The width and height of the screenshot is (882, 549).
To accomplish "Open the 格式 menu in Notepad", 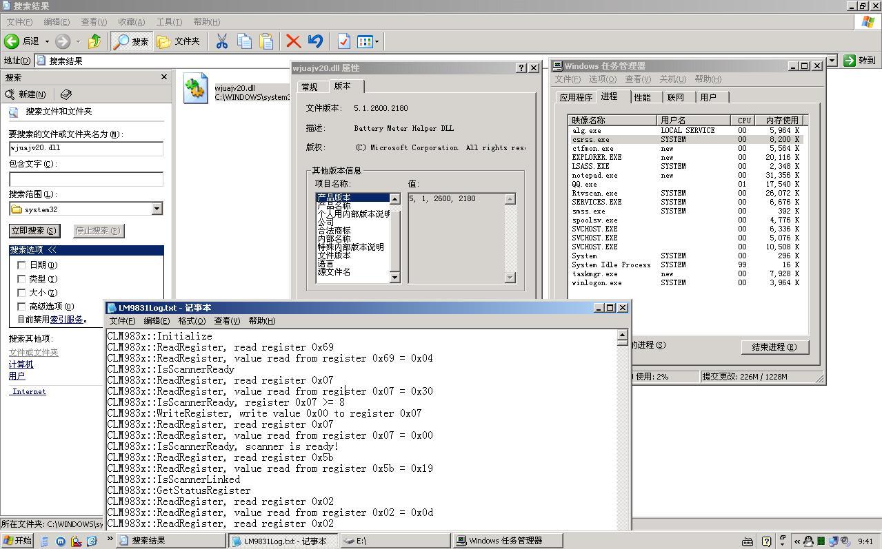I will point(191,321).
